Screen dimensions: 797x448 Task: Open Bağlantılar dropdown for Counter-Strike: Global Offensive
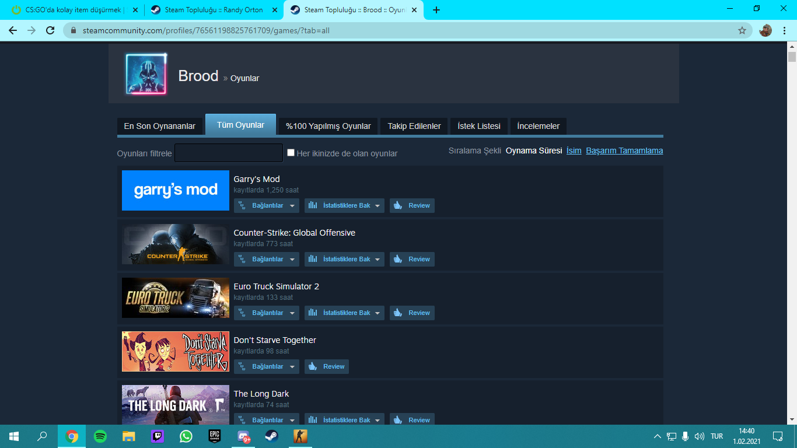coord(267,259)
